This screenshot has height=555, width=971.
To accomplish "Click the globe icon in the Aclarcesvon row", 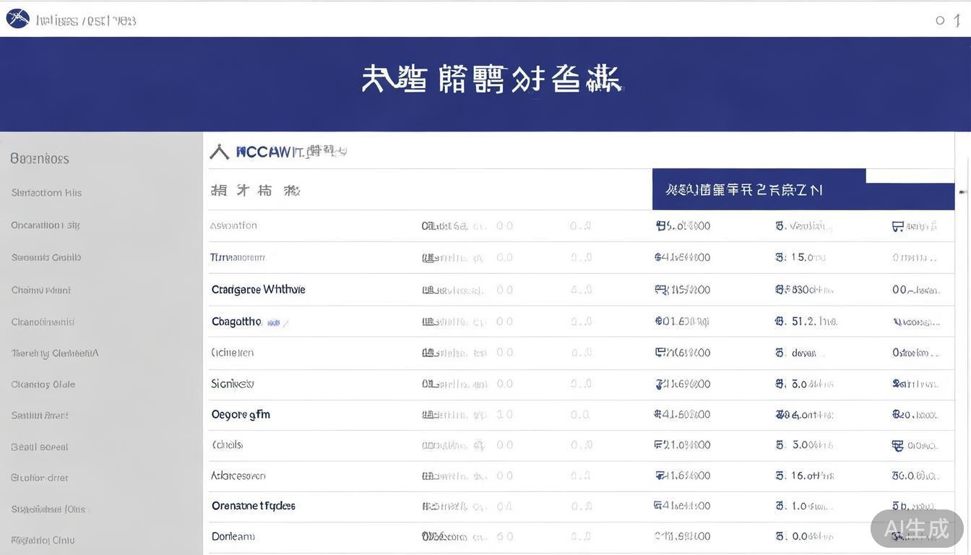I will click(x=658, y=474).
